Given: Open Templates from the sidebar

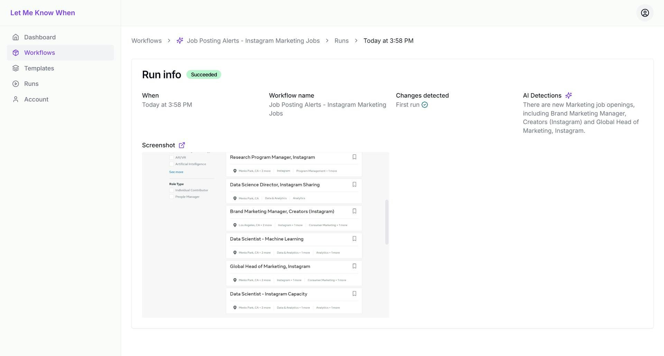Looking at the screenshot, I should pos(39,68).
